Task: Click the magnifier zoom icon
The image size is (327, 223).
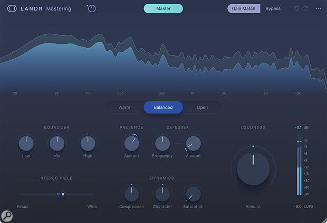Action: pos(7,216)
